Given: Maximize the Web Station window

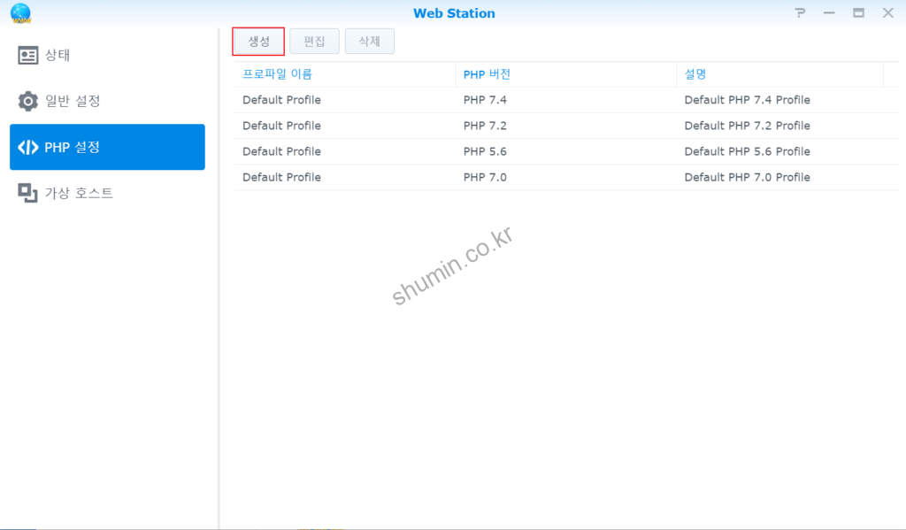Looking at the screenshot, I should 858,13.
